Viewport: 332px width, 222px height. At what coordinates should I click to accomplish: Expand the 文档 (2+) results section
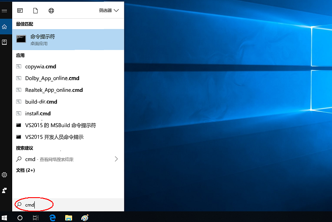[x=26, y=171]
